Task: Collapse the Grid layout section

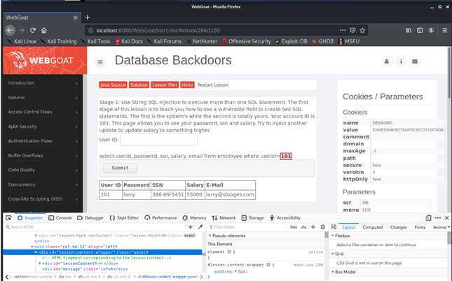Action: tap(333, 254)
